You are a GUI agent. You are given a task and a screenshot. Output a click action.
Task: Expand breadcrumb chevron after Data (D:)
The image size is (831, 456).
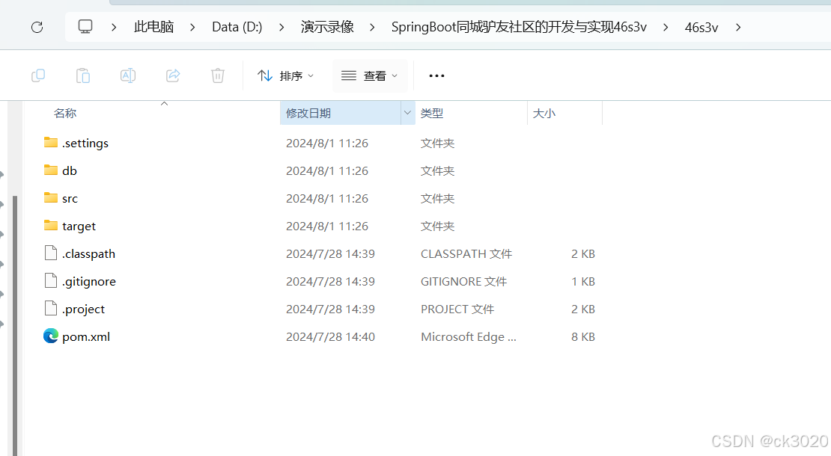click(281, 27)
